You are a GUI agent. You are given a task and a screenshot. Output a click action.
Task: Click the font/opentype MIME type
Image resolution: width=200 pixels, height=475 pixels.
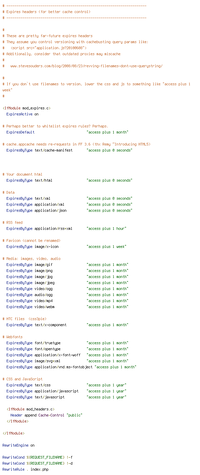click(48, 349)
